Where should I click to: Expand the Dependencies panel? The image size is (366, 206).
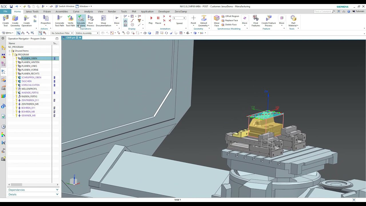(33, 190)
